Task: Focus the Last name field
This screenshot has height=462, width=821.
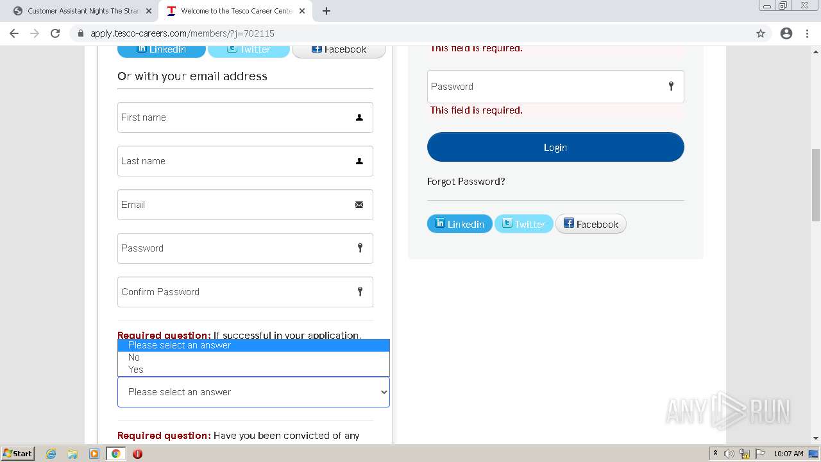Action: [245, 161]
